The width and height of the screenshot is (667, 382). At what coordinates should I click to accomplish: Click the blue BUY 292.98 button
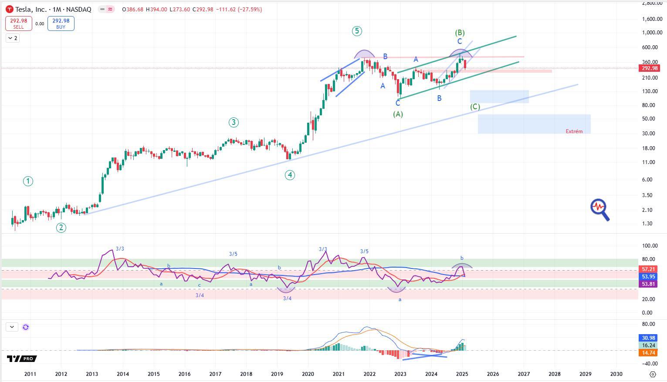(61, 23)
